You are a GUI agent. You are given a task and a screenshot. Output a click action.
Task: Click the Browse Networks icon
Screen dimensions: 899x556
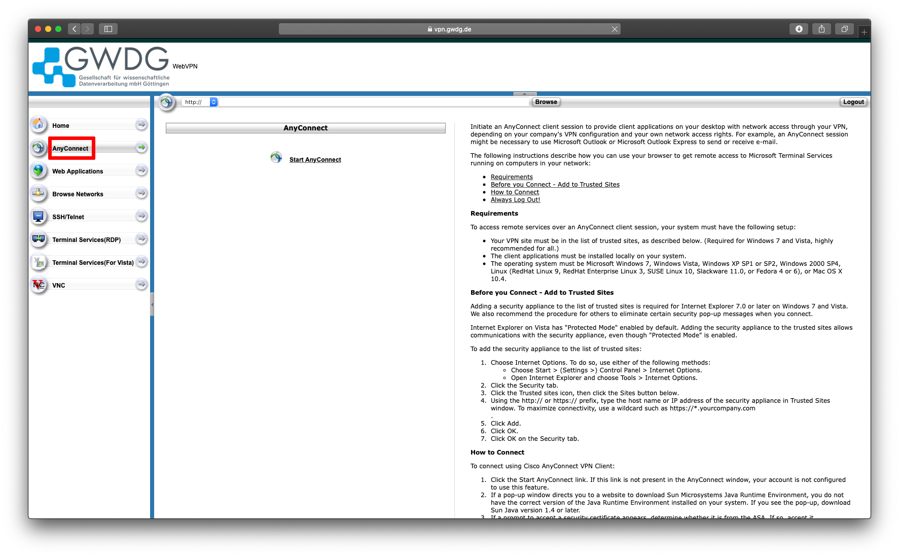(x=38, y=193)
